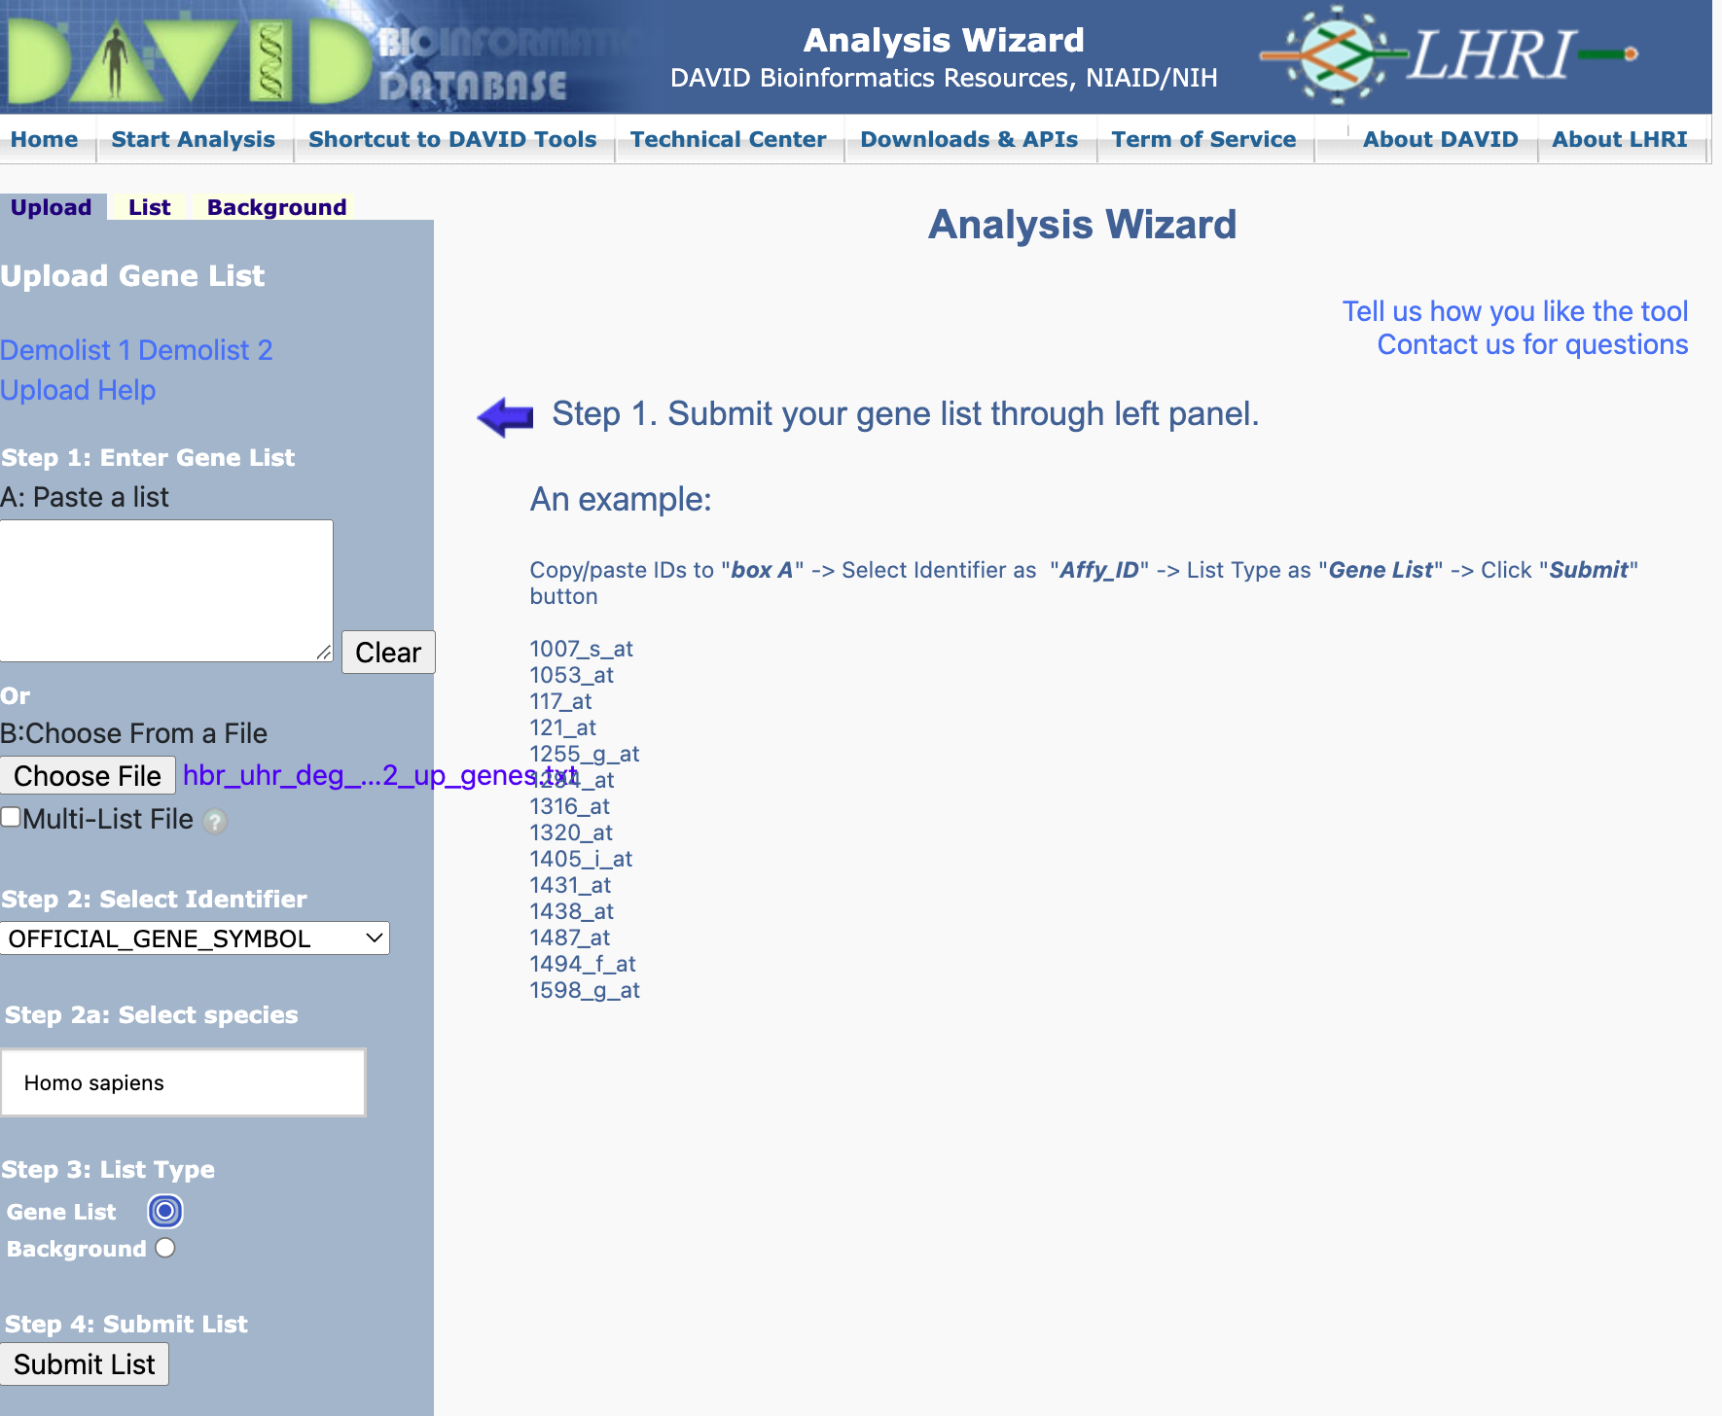Click the Choose File button
Screen dimensions: 1722x1416
88,776
